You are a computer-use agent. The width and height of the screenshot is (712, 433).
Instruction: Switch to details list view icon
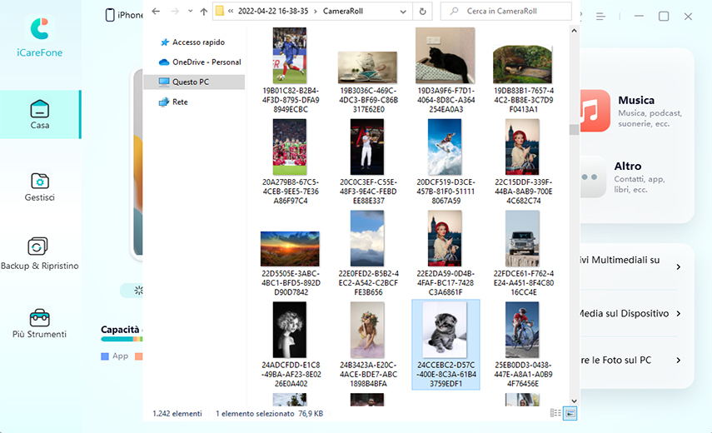pyautogui.click(x=555, y=413)
